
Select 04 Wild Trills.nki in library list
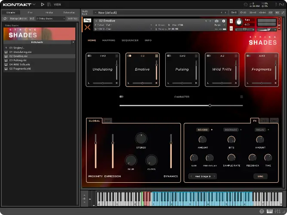pyautogui.click(x=19, y=64)
